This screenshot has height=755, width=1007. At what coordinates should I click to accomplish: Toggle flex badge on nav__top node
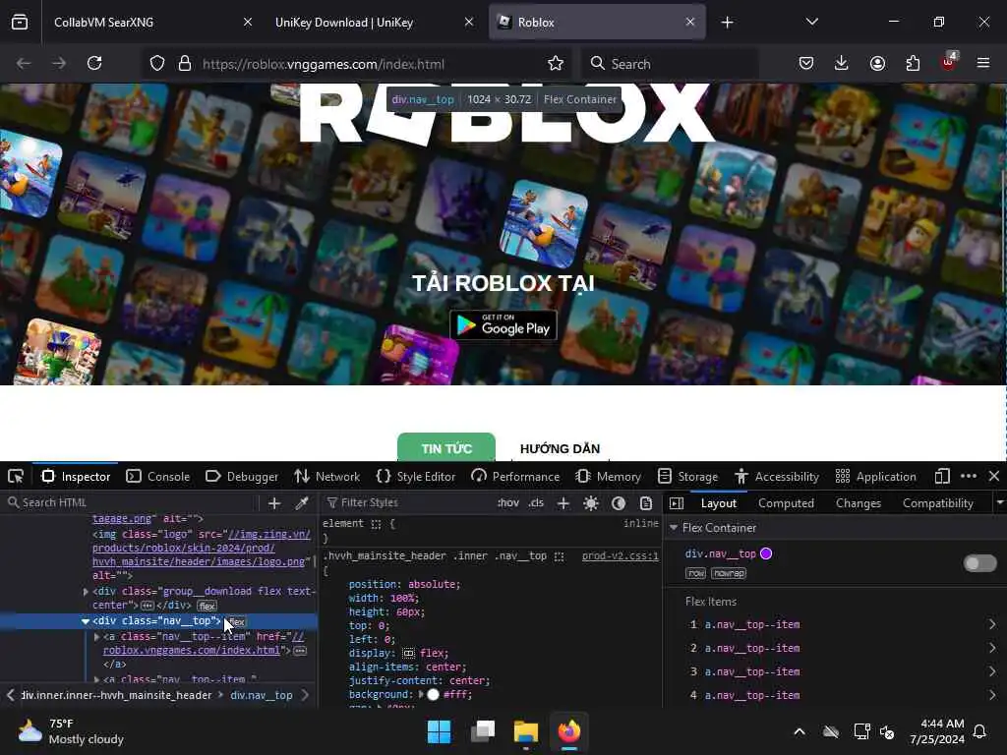coord(236,621)
